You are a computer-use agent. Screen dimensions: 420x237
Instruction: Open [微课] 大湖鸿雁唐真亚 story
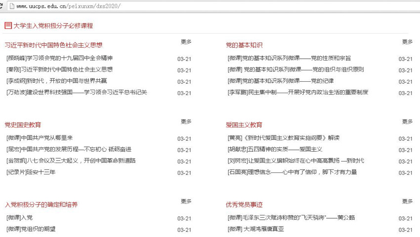256,230
